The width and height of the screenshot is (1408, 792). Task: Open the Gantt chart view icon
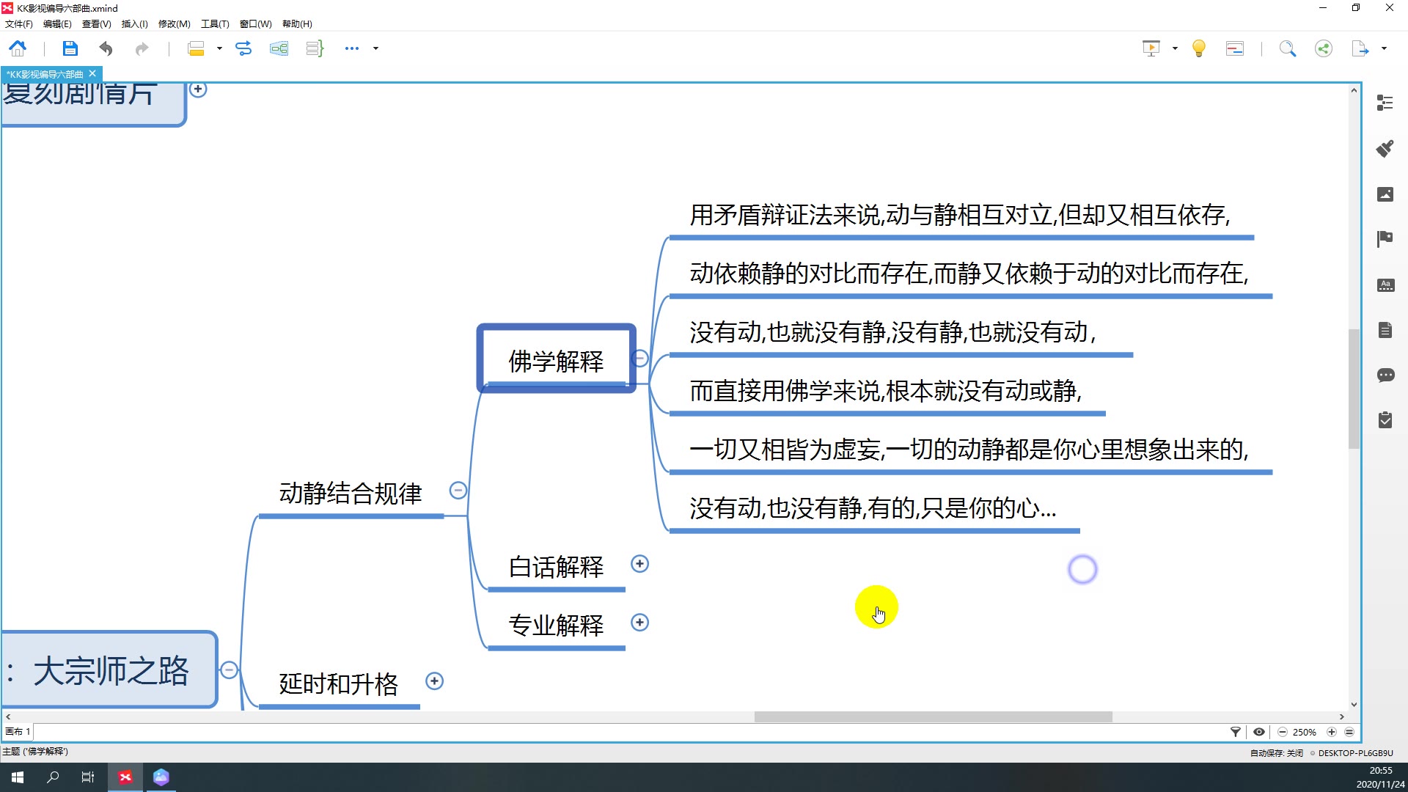(x=1235, y=48)
